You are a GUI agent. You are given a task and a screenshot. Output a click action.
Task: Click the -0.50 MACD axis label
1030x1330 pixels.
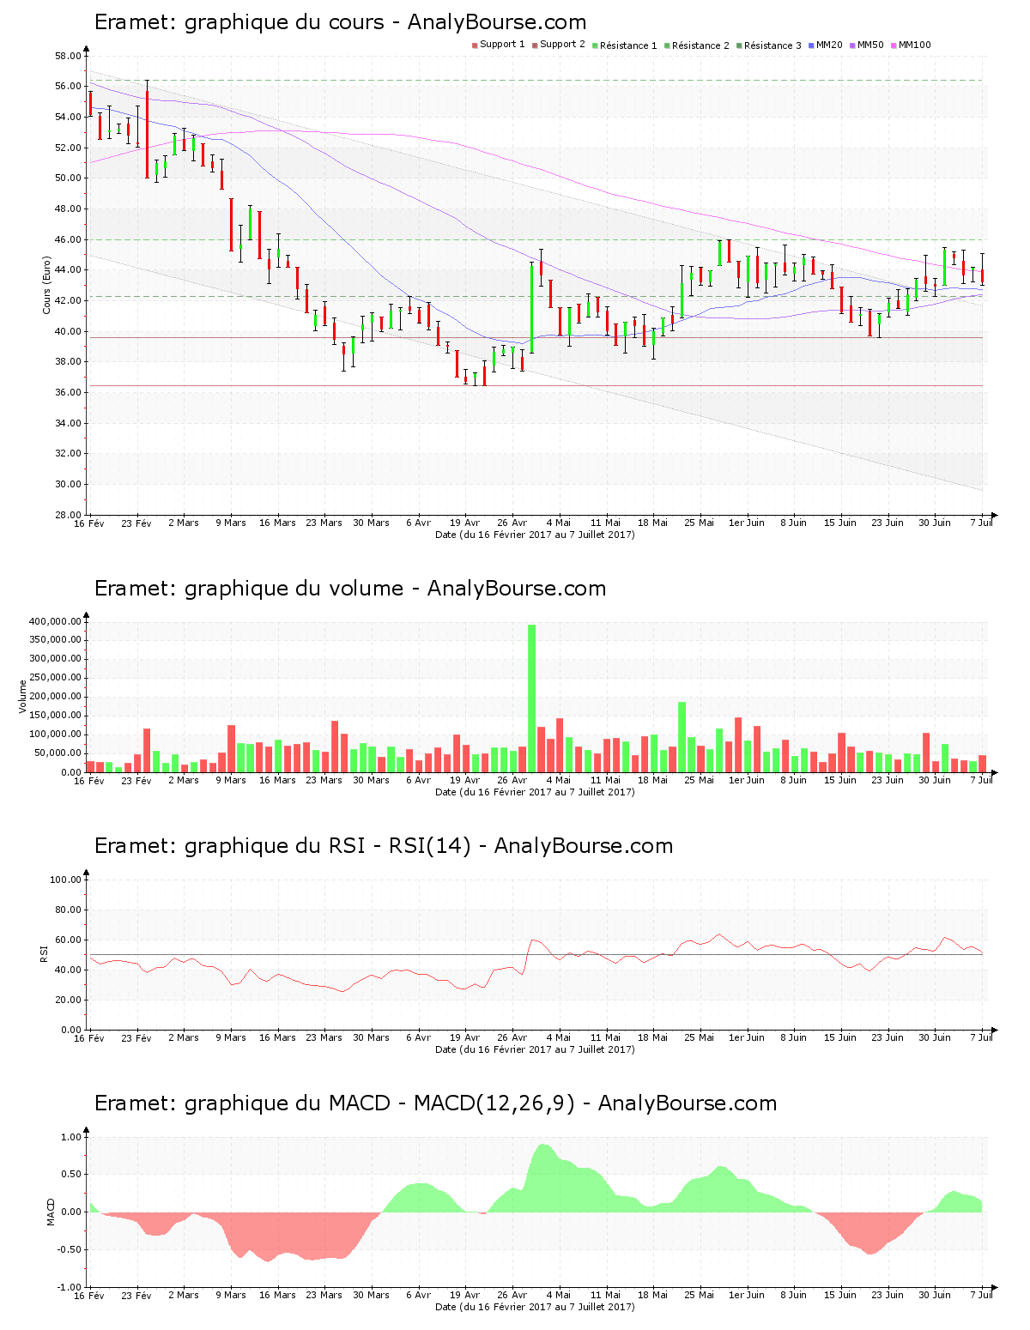click(69, 1249)
